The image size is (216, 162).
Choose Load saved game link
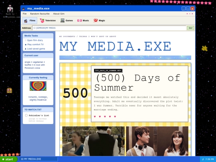pyautogui.click(x=35, y=49)
